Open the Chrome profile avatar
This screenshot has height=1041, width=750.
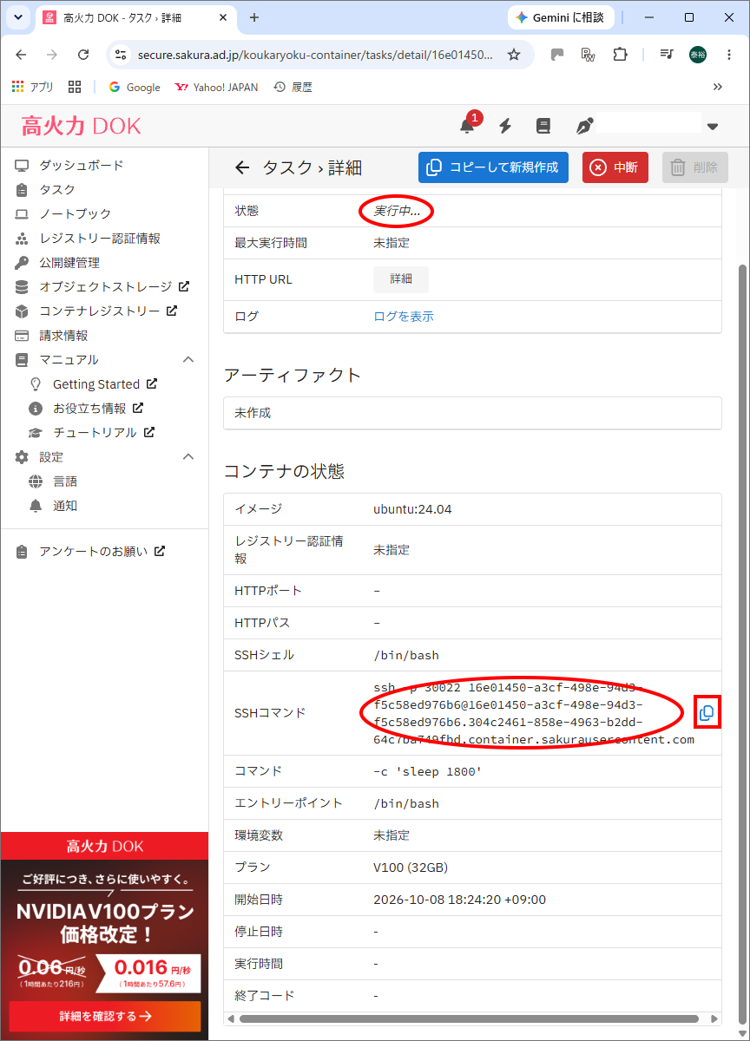point(698,55)
